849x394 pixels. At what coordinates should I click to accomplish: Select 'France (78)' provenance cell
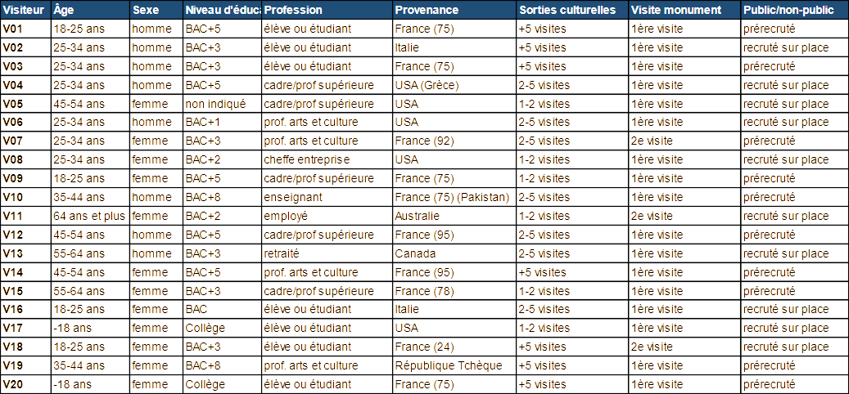tap(454, 291)
